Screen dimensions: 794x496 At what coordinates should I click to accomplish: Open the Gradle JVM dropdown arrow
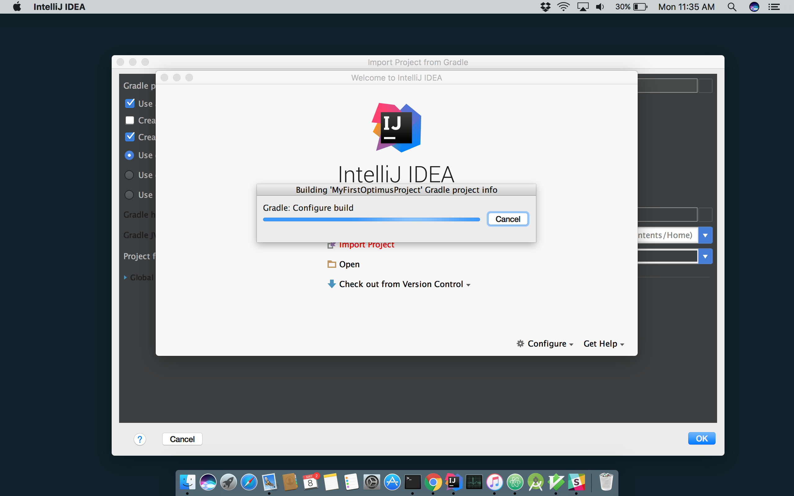[705, 235]
